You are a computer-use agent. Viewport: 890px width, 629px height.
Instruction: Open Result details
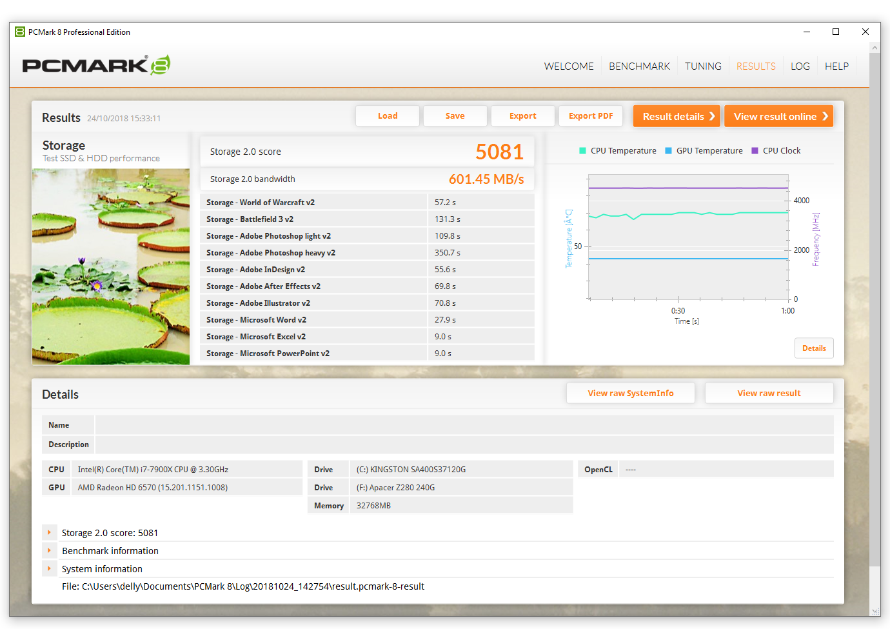(677, 116)
